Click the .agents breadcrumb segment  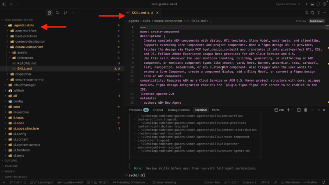133,21
